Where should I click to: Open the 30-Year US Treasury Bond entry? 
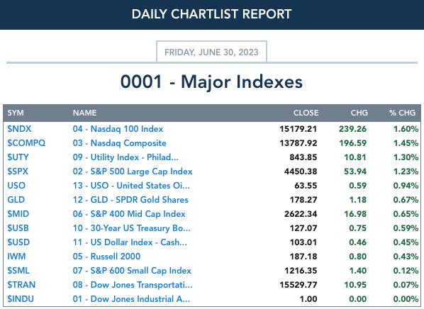tap(132, 228)
